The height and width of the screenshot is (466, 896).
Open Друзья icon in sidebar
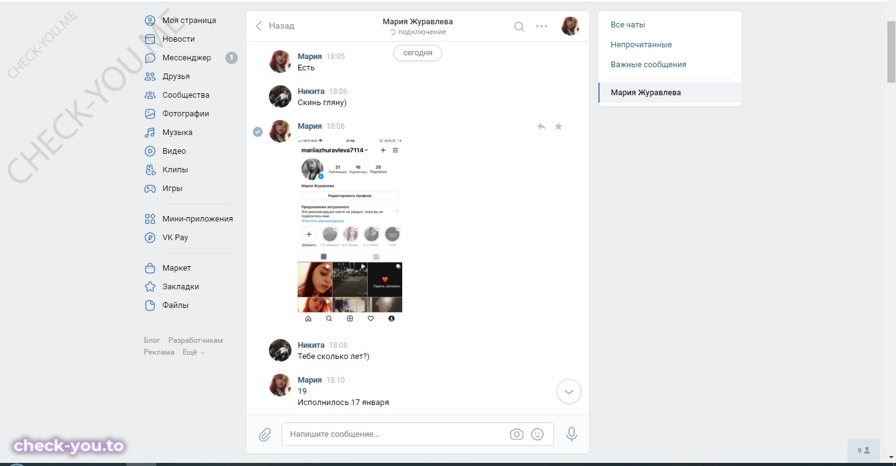pos(150,77)
